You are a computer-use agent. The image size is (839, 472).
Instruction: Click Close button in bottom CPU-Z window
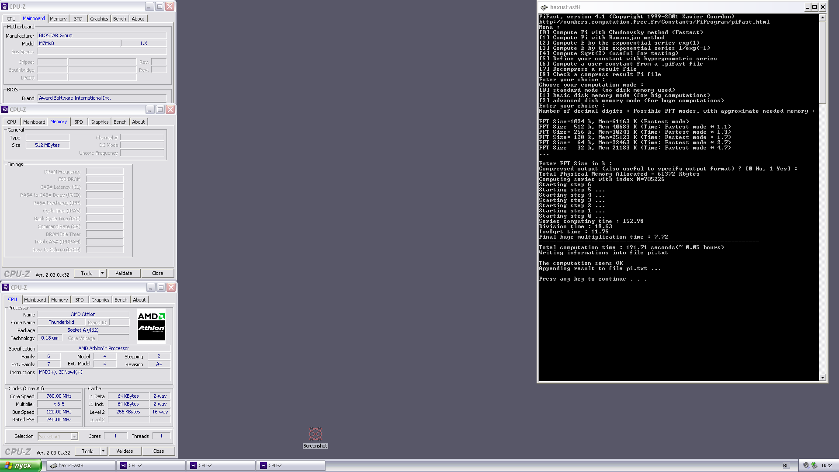[x=158, y=451]
